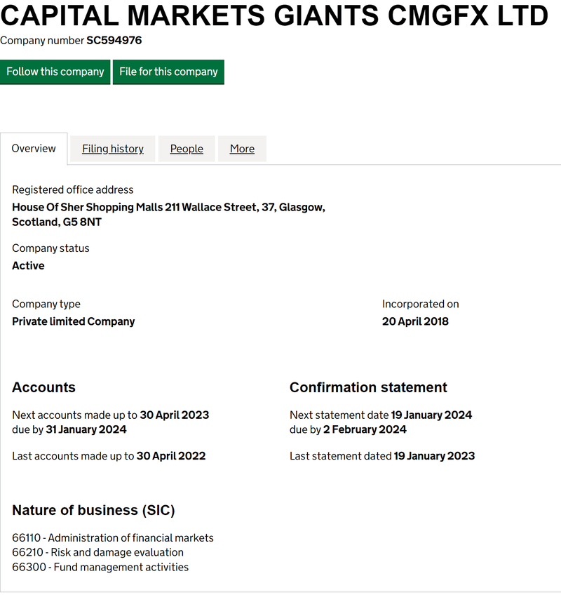Viewport: 561px width, 609px height.
Task: Click the 'Follow this company' button
Action: (55, 72)
